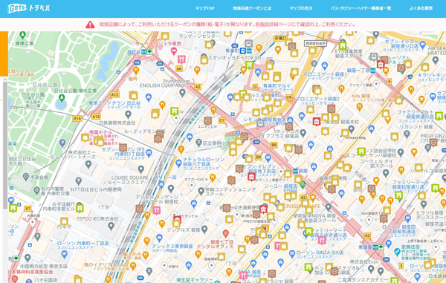The height and width of the screenshot is (283, 446).
Task: Open the pink restaurant marker beside A6 exit
Action: coord(181,59)
